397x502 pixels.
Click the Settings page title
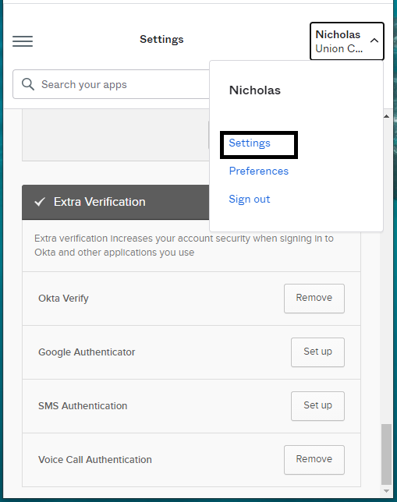pyautogui.click(x=161, y=39)
